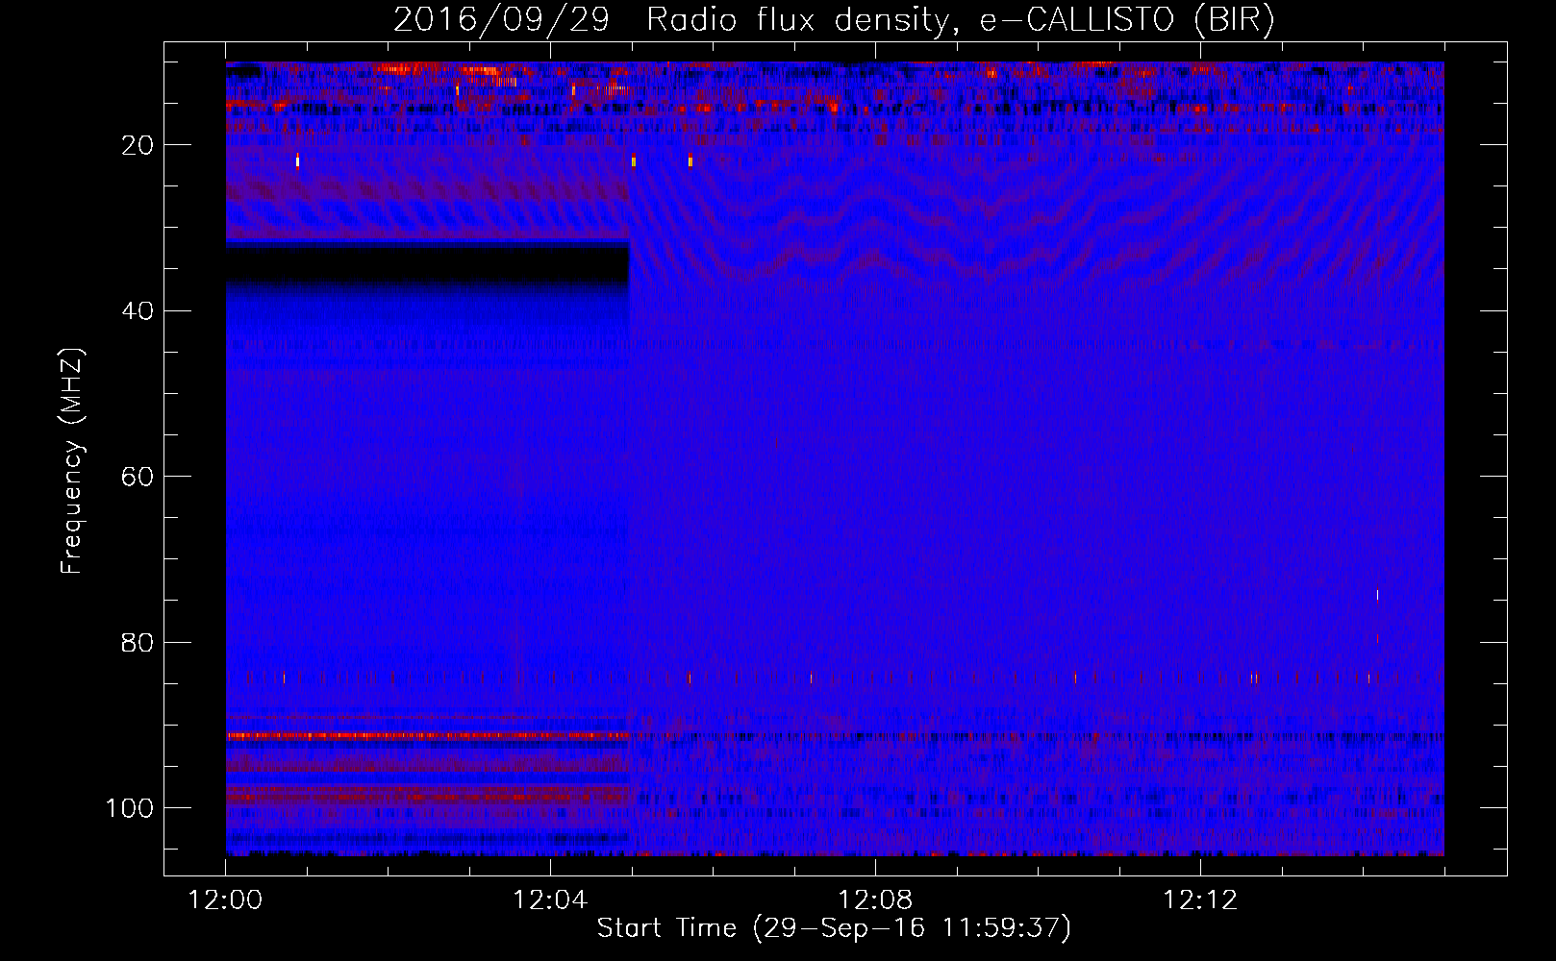Screen dimensions: 1556x961
Task: Click the plot title text "Radio flux density, e-CALLISTO (BIR)"
Action: (960, 19)
